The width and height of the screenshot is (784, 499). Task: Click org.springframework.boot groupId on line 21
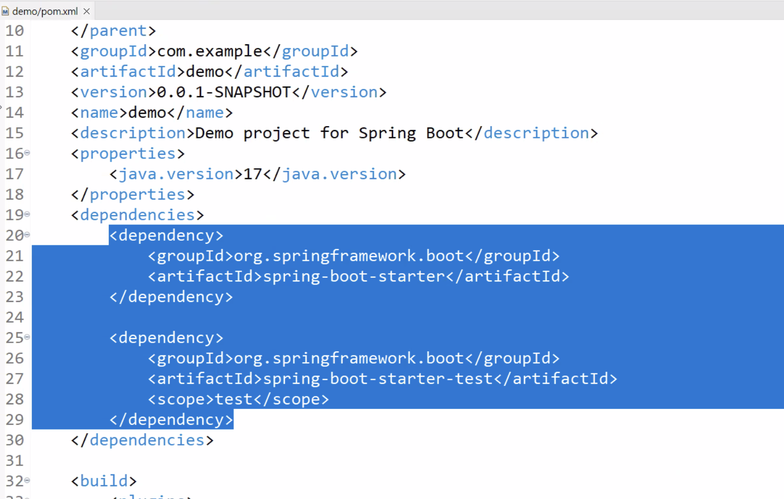pos(349,256)
